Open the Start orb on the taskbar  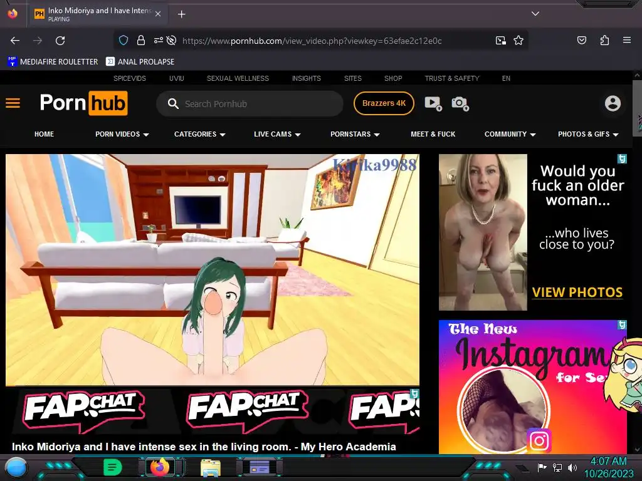point(16,467)
